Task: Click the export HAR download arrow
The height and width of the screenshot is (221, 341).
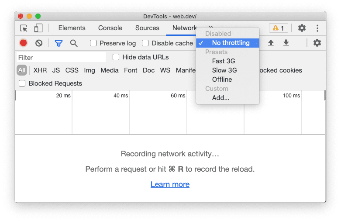Action: coord(286,43)
